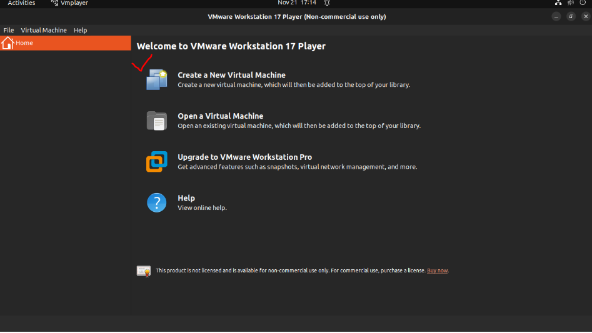Open Activities overview
This screenshot has width=592, height=333.
(21, 3)
